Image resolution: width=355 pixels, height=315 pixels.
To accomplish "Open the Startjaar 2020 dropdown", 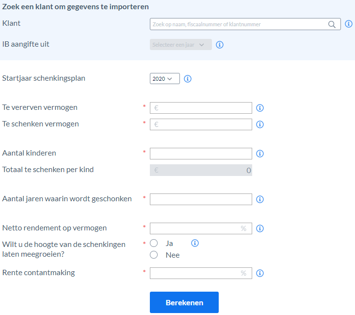I will tap(164, 79).
